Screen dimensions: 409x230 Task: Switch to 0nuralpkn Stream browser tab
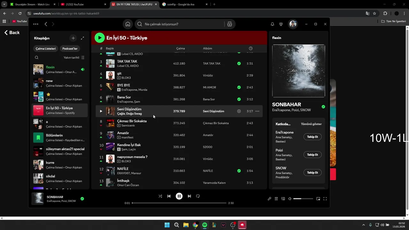(32, 4)
